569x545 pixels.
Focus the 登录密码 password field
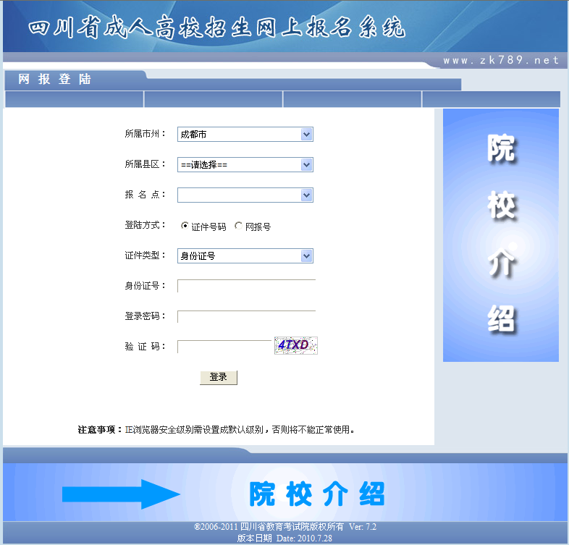tap(246, 317)
